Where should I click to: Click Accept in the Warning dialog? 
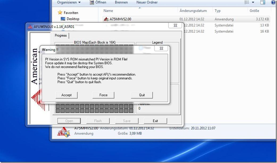pyautogui.click(x=67, y=95)
